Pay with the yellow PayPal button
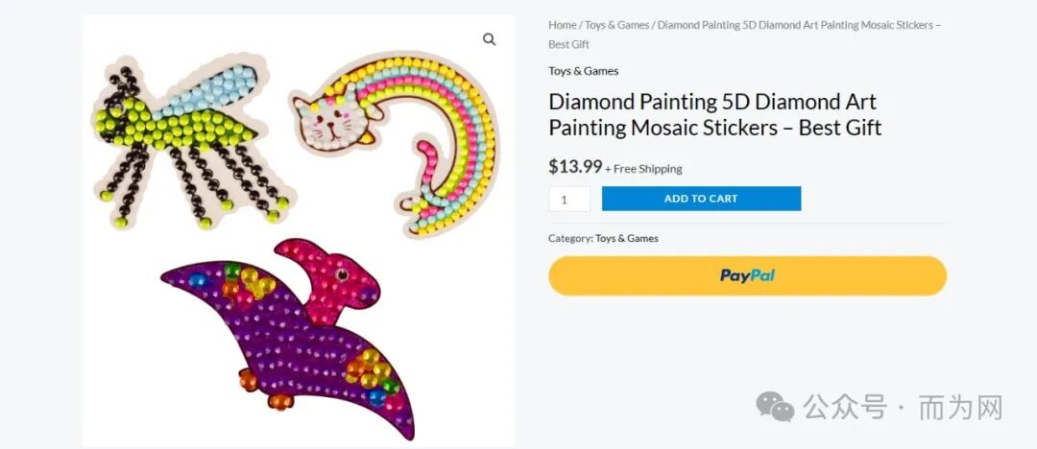 [x=747, y=275]
